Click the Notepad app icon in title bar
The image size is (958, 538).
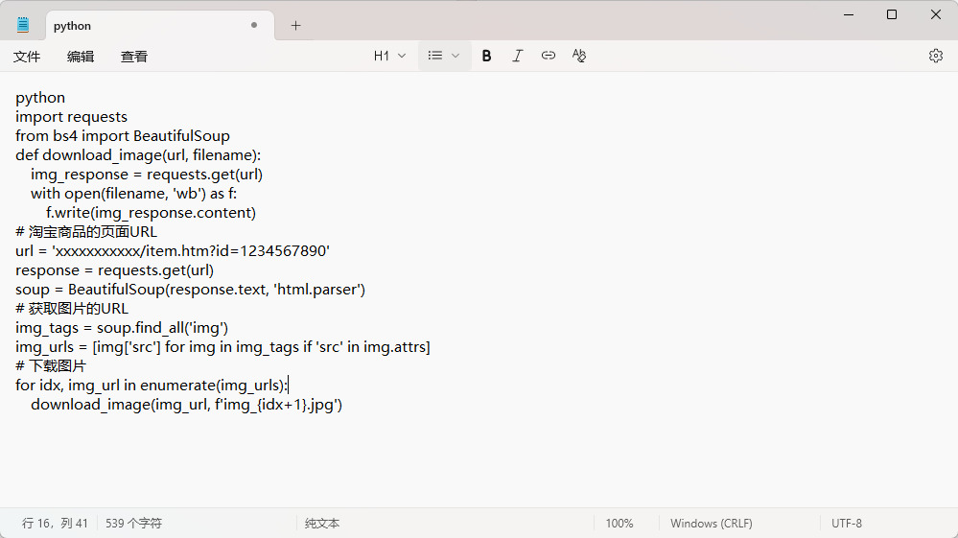click(23, 25)
